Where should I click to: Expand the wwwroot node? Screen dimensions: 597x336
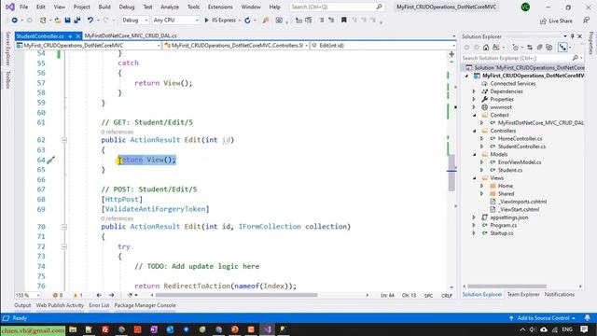[x=474, y=107]
